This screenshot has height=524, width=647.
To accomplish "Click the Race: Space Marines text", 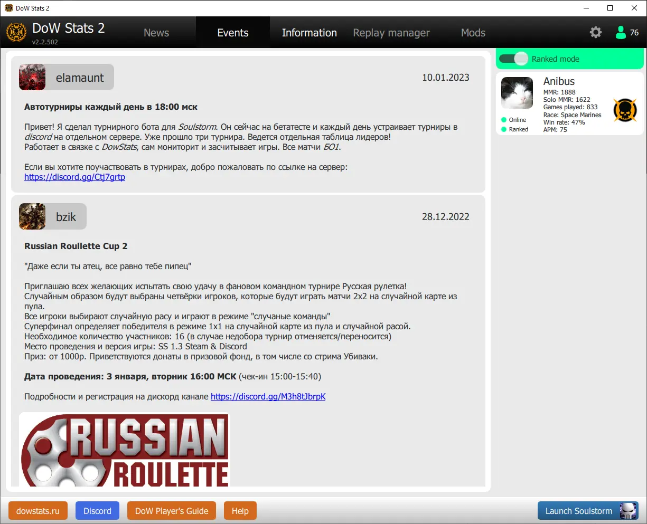I will [573, 115].
